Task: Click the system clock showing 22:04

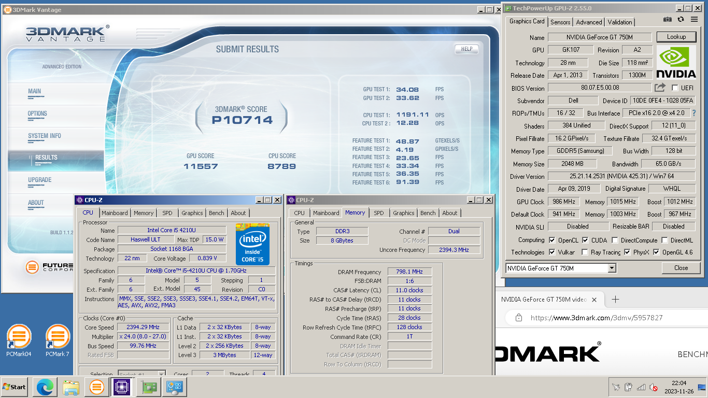Action: pos(678,382)
